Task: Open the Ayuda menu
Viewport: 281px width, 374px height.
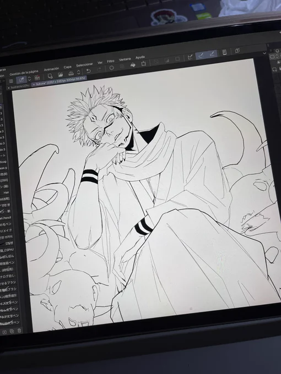Action: click(140, 57)
